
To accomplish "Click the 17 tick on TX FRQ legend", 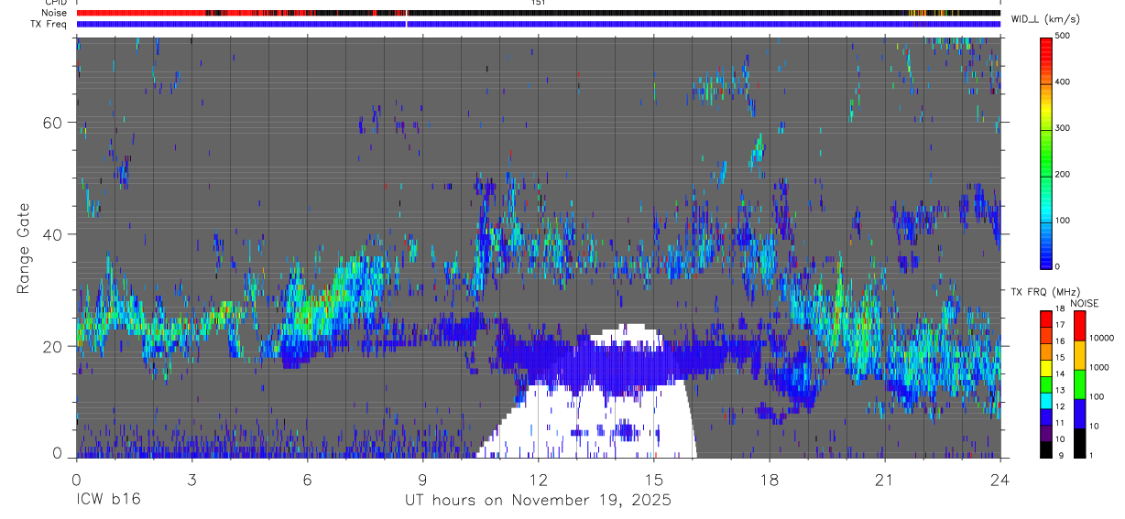I will click(x=1060, y=325).
